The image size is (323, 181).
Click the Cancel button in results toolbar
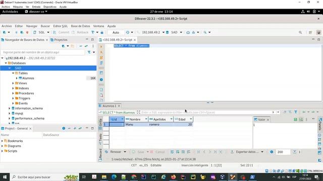click(158, 152)
